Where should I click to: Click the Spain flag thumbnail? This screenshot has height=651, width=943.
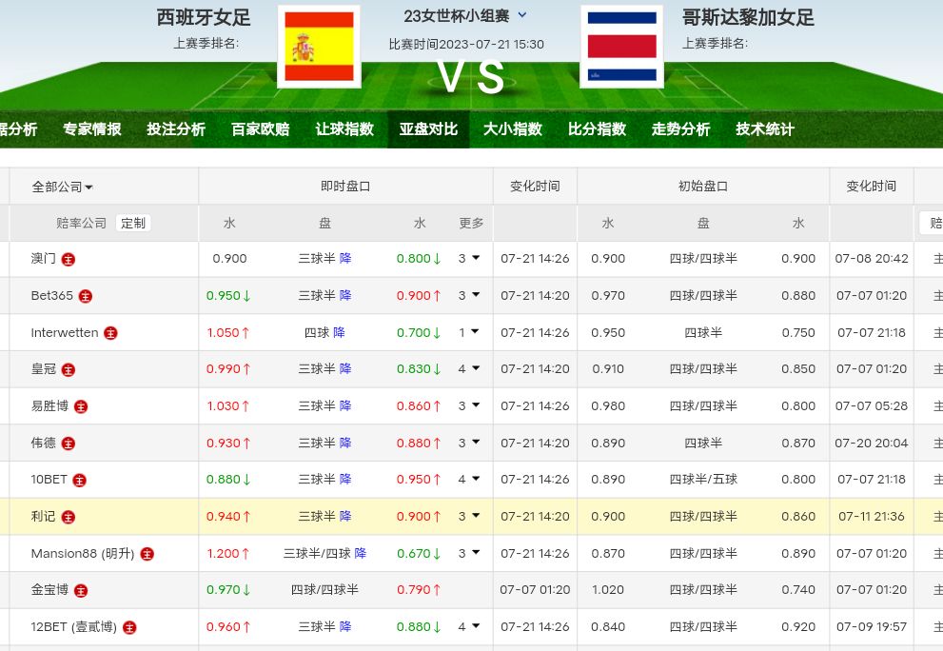click(x=319, y=47)
